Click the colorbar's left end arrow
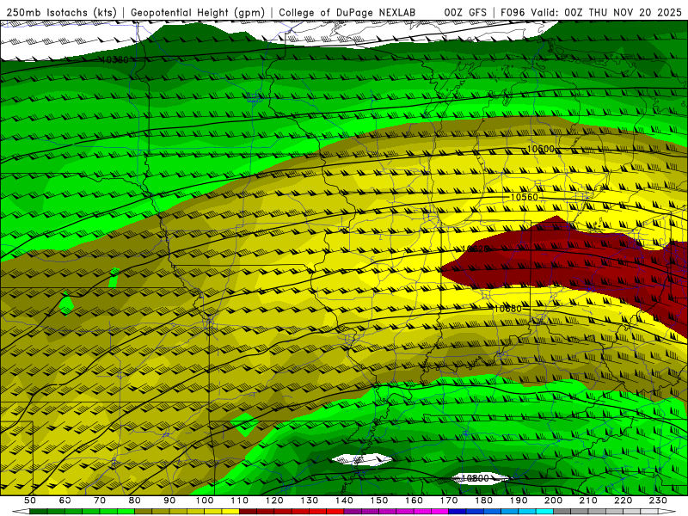The width and height of the screenshot is (688, 516). coord(21,512)
